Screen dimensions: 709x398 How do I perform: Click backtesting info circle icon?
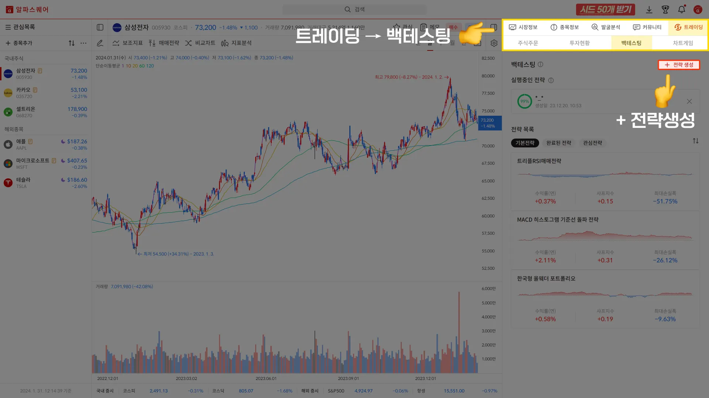pos(540,64)
